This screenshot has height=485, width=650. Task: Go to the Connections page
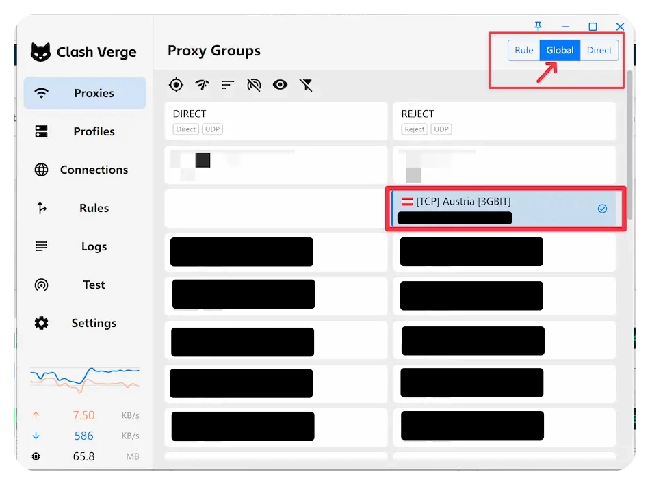[85, 170]
